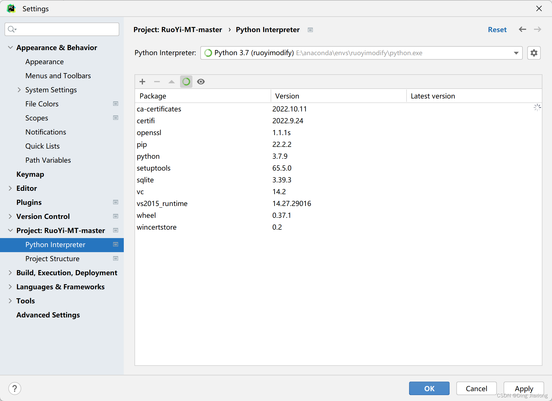Expand the Languages & Frameworks section
The image size is (552, 401).
pos(10,287)
